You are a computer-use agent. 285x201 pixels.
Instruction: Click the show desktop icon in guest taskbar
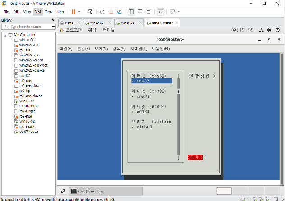63,191
